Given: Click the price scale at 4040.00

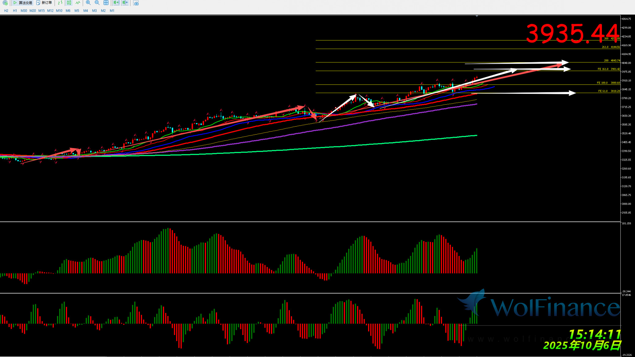Looking at the screenshot, I should [626, 63].
